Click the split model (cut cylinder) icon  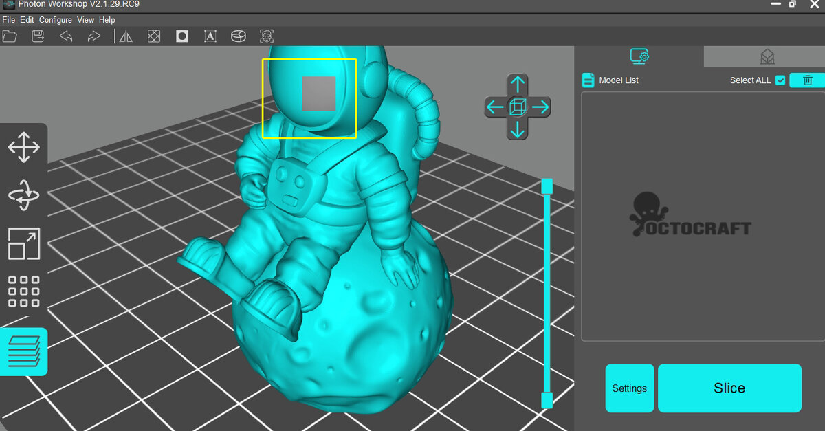pos(239,36)
